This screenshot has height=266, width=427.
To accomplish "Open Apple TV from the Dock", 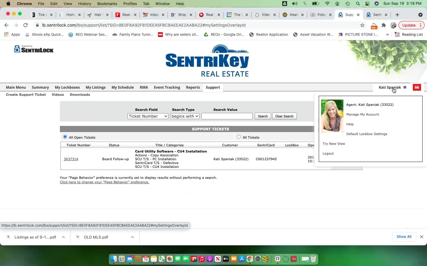I will point(226,259).
